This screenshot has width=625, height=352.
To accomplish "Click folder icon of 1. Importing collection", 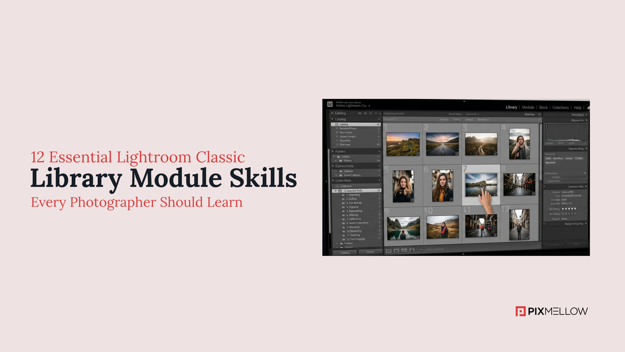I will (x=343, y=195).
